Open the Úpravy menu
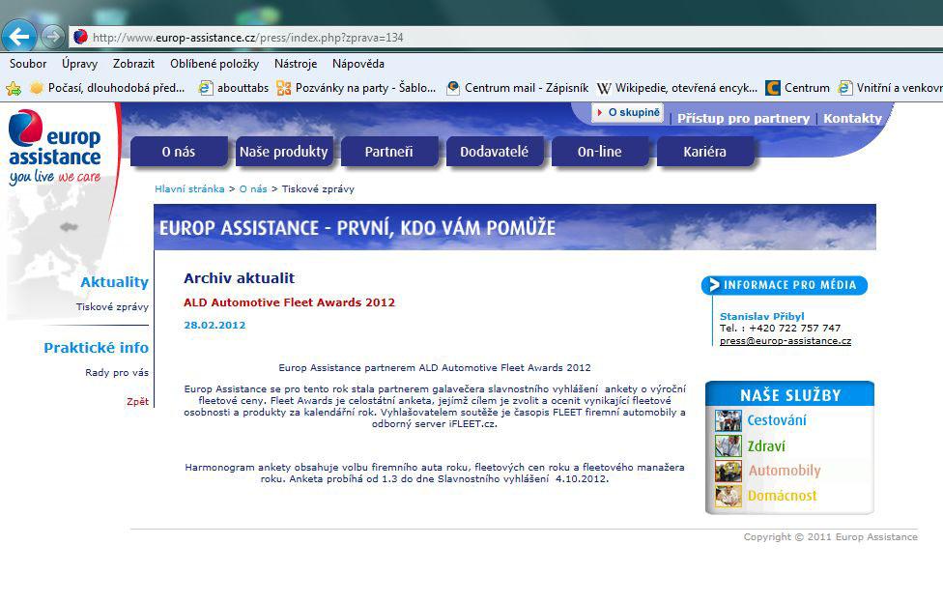The image size is (943, 603). 79,64
